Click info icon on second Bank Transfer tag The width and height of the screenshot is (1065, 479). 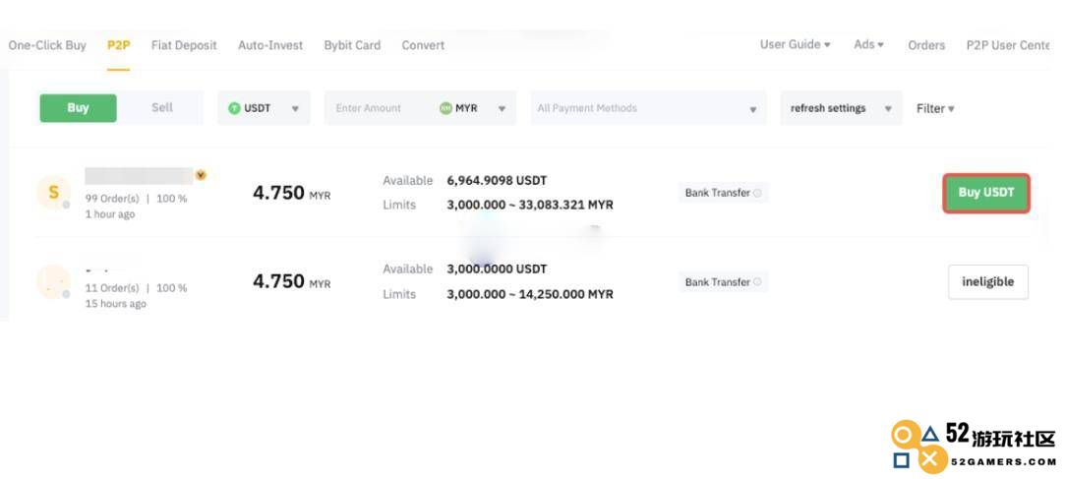[x=757, y=282]
